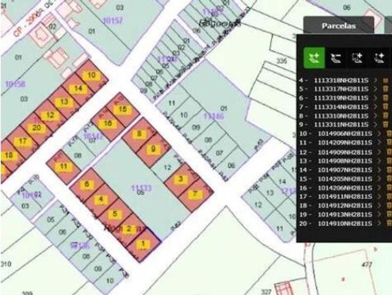Click block label 10158 on the map

pyautogui.click(x=15, y=84)
